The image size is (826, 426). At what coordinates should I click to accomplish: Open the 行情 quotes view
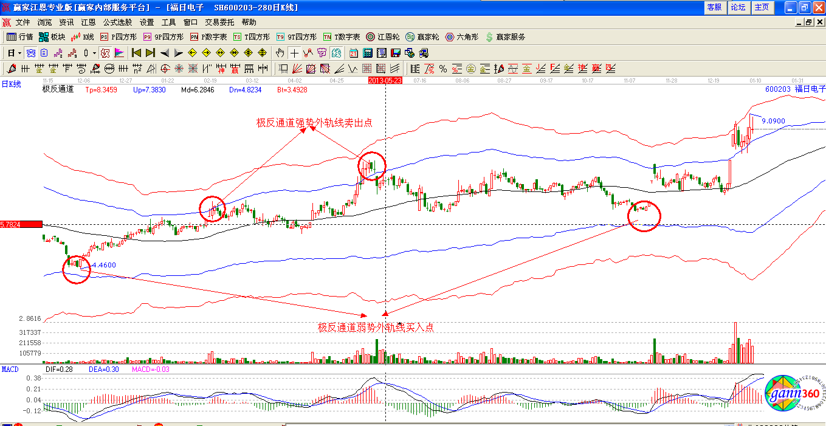pyautogui.click(x=19, y=37)
